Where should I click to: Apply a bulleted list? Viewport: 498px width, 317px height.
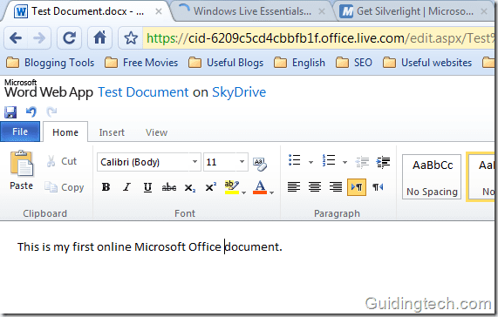click(295, 160)
